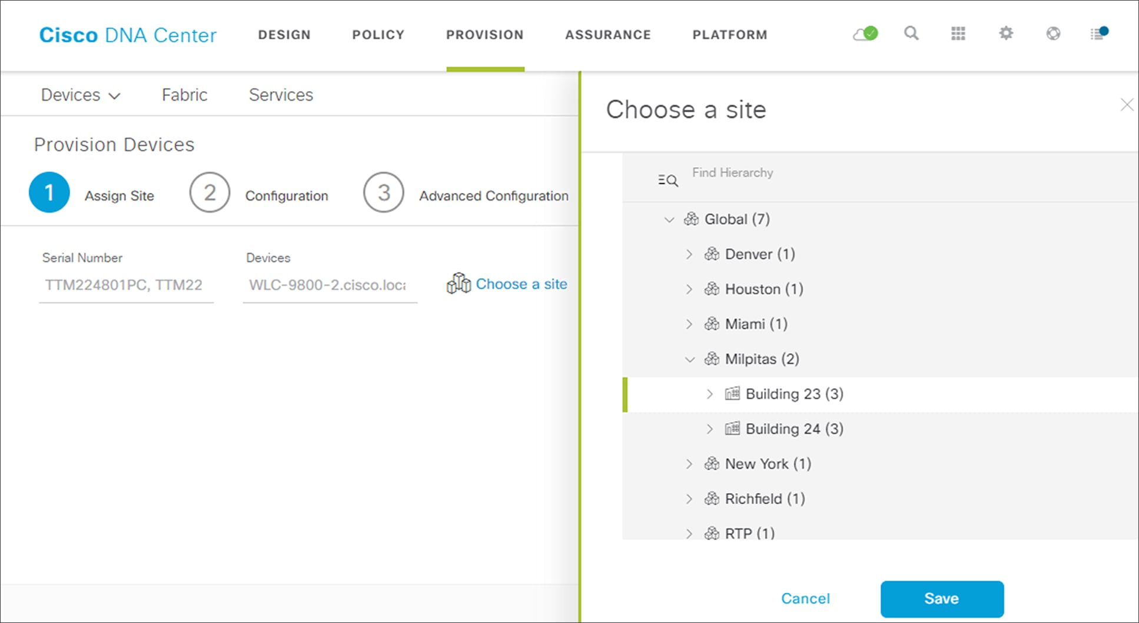Image resolution: width=1139 pixels, height=623 pixels.
Task: Expand the New York node
Action: point(689,464)
